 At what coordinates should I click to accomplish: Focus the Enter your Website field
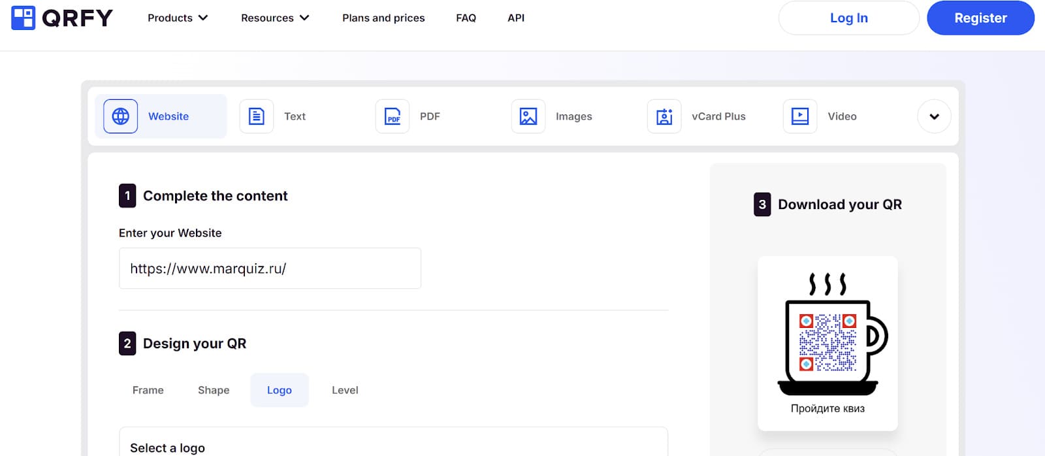(x=270, y=269)
